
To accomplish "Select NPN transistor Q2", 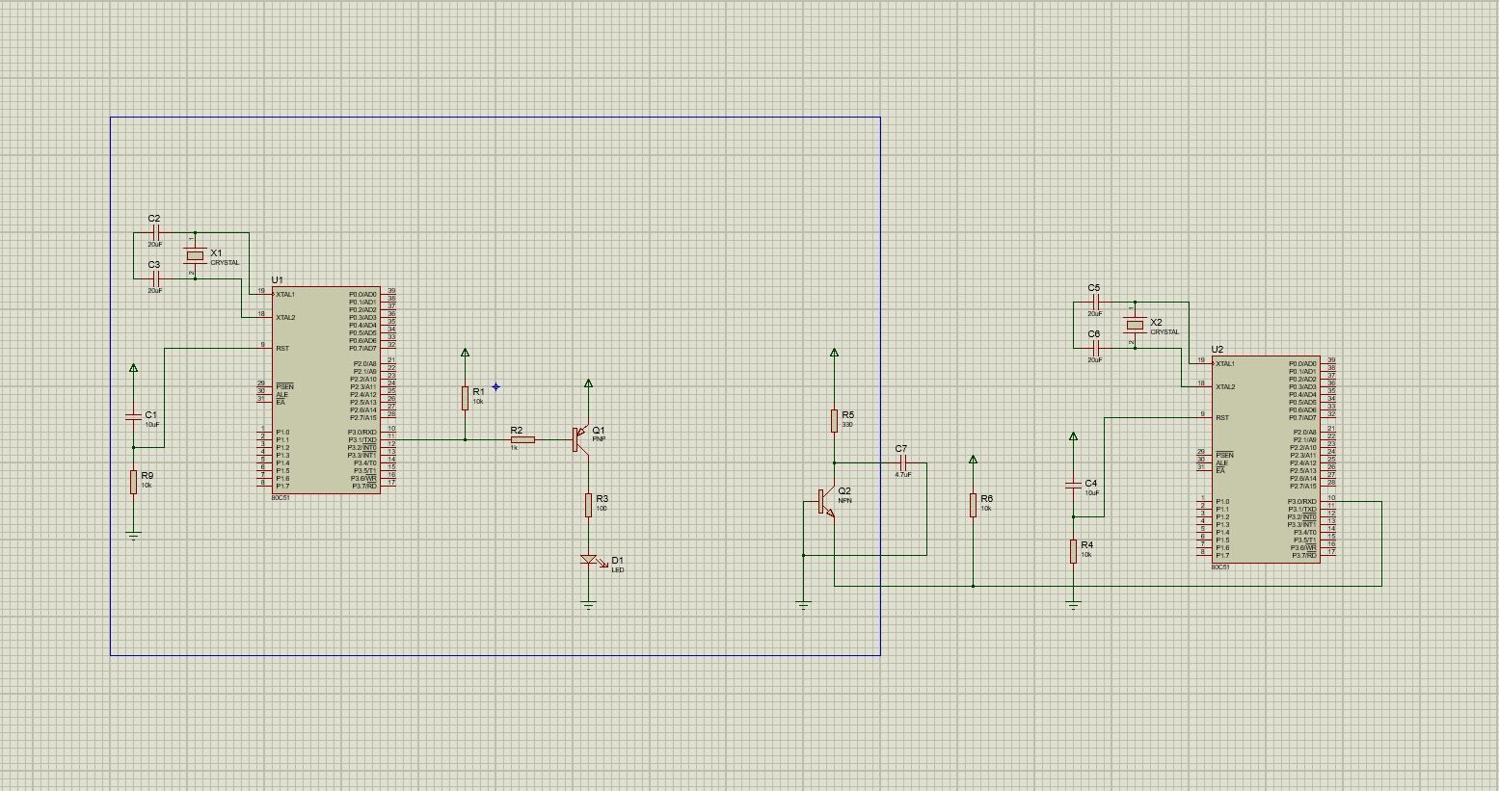I will point(826,501).
